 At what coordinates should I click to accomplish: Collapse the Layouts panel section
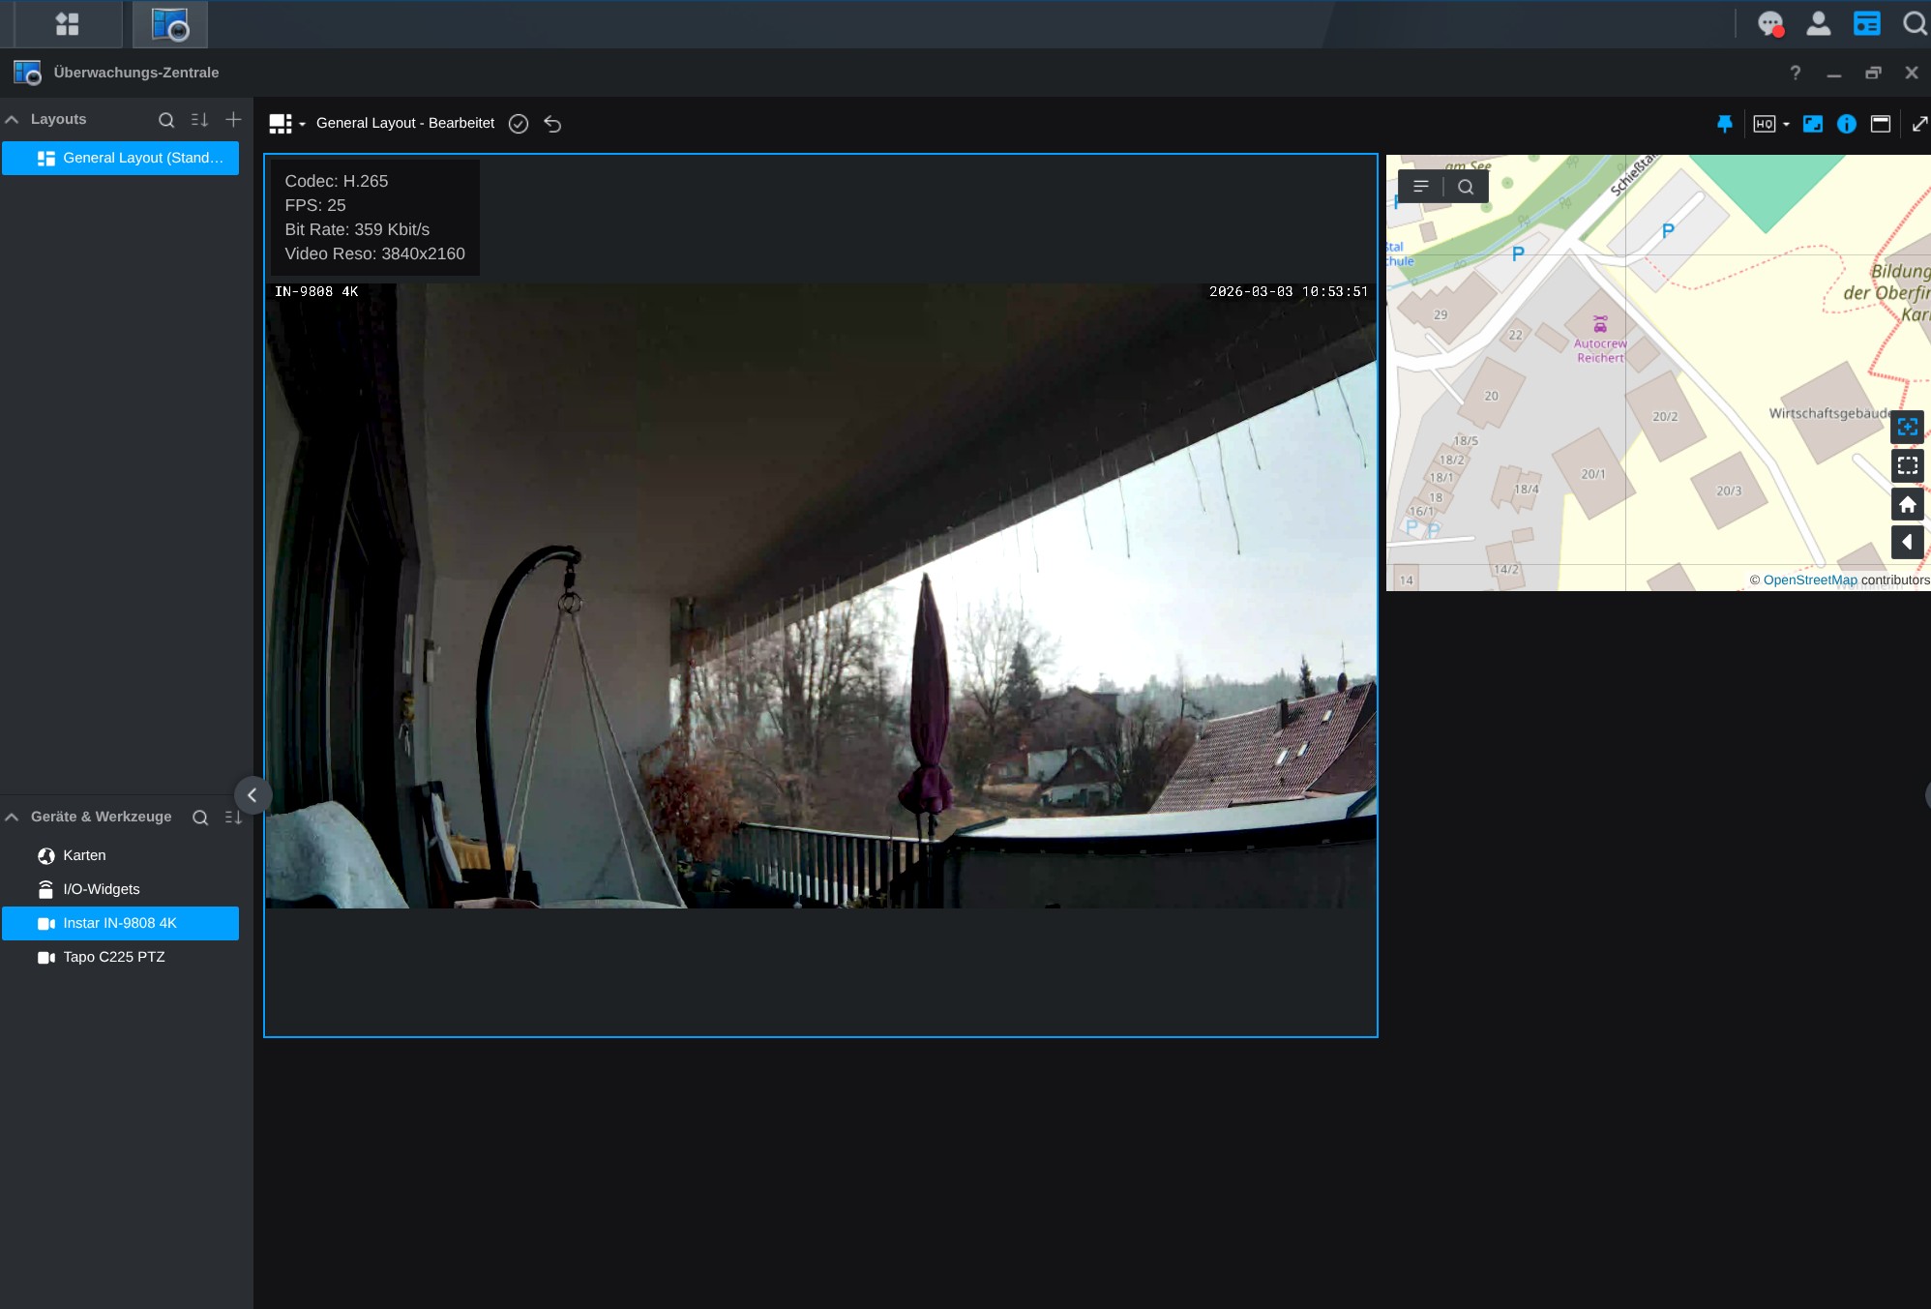[x=13, y=120]
